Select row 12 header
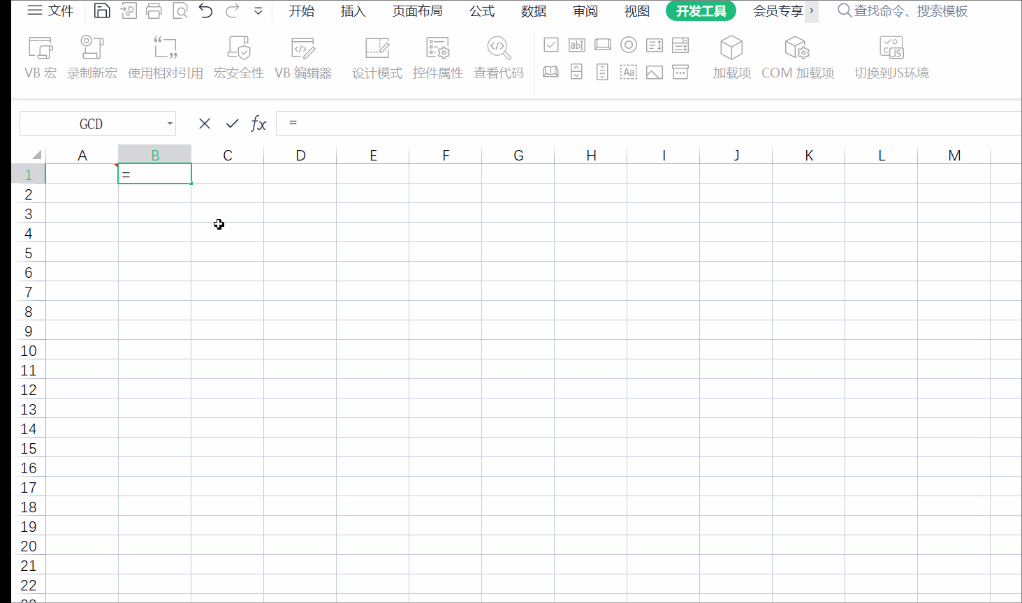Image resolution: width=1022 pixels, height=603 pixels. [x=29, y=389]
